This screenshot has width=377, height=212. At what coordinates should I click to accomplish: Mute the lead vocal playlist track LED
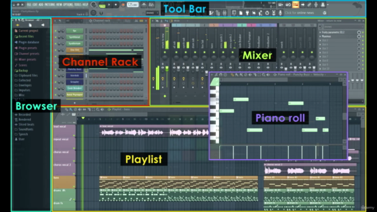coord(74,135)
